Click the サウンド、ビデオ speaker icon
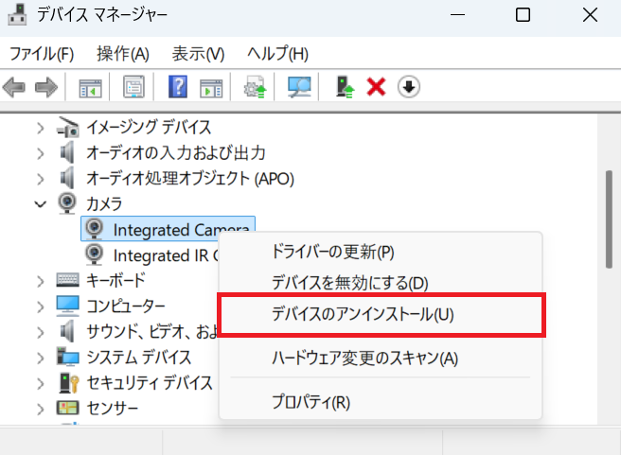 coord(67,331)
